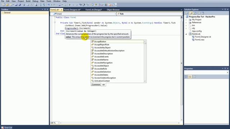Pin the Toolbox panel with auto-hide pin
This screenshot has width=230, height=129.
(x=45, y=9)
